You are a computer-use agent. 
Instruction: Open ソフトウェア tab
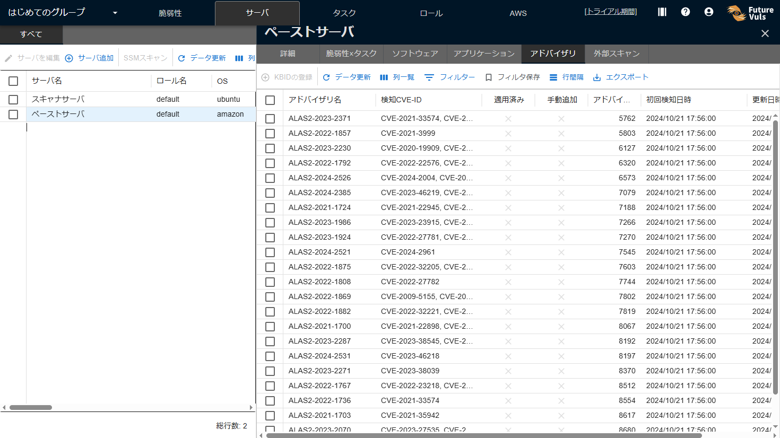click(415, 54)
